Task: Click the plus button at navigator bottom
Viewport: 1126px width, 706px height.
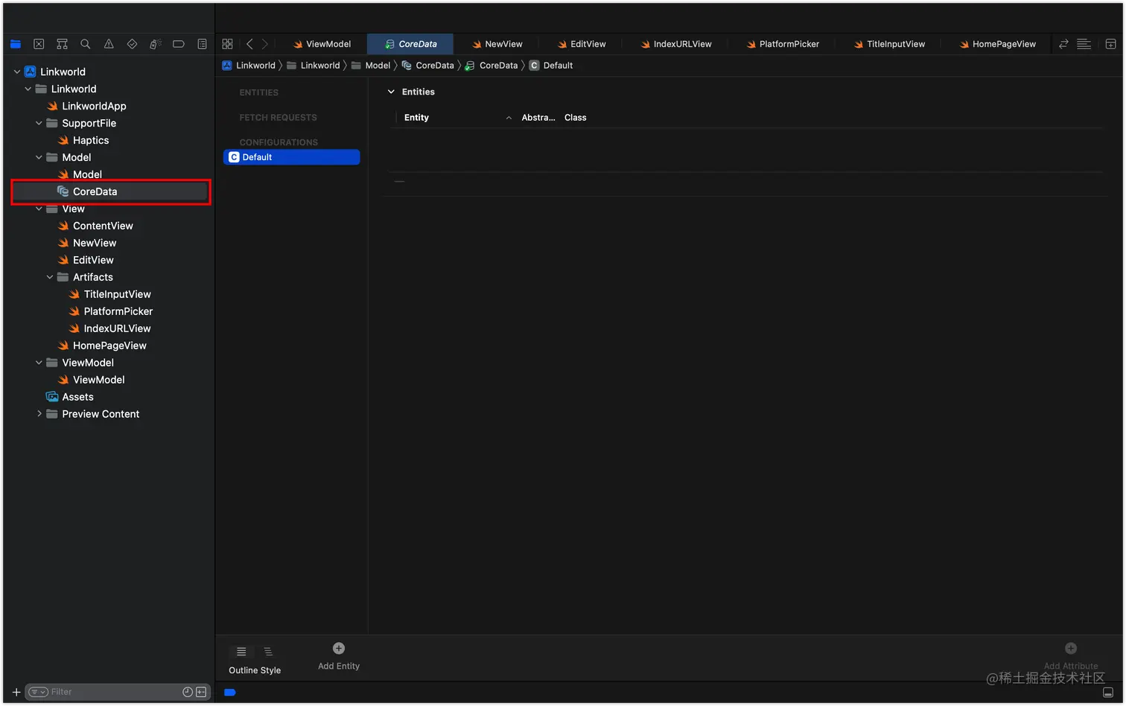Action: point(16,692)
